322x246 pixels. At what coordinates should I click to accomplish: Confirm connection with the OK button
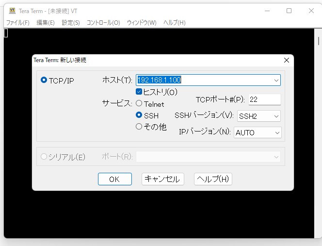pos(115,179)
